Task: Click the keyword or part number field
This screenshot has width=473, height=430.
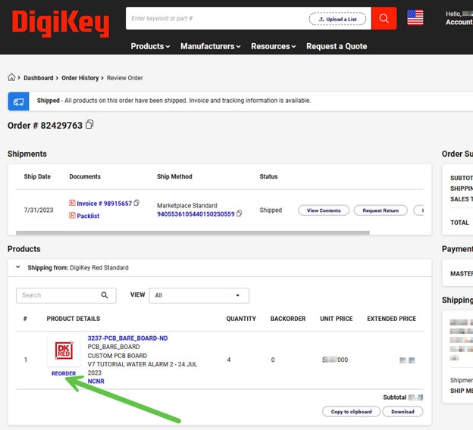Action: (x=216, y=18)
